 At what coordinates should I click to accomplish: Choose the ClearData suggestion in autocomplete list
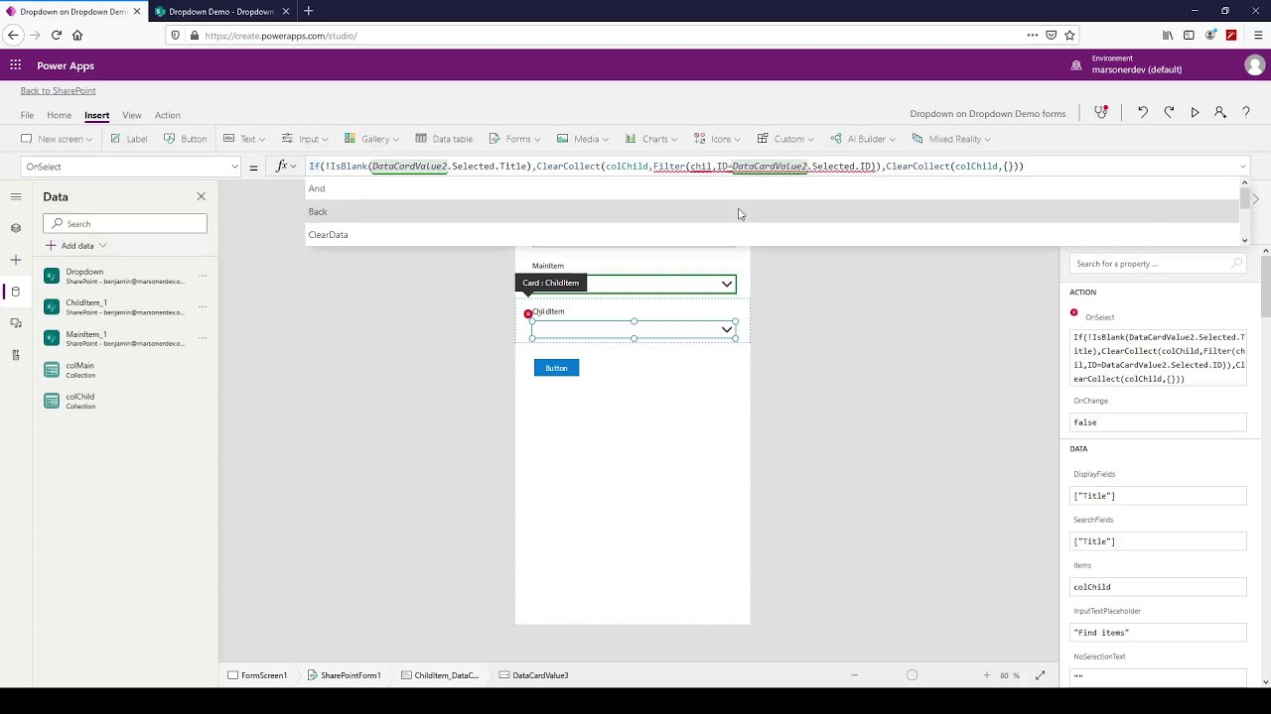[x=774, y=235]
